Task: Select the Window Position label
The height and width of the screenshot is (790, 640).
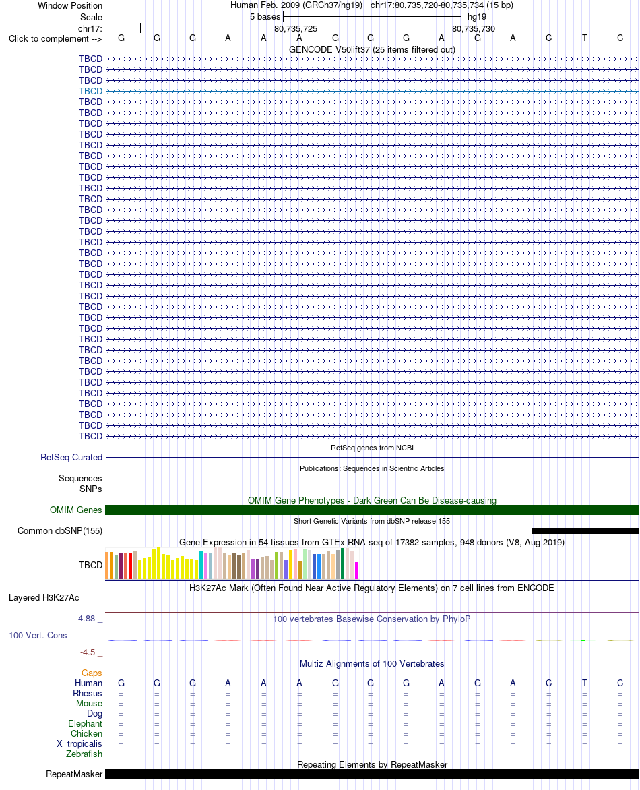Action: click(x=70, y=5)
